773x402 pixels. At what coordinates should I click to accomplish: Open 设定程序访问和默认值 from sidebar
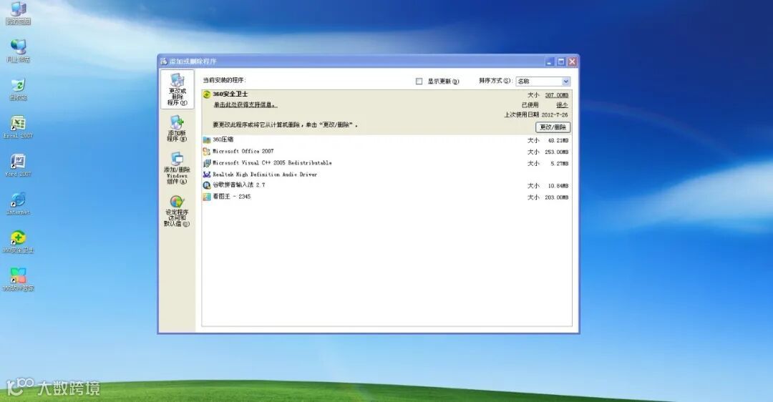(177, 211)
